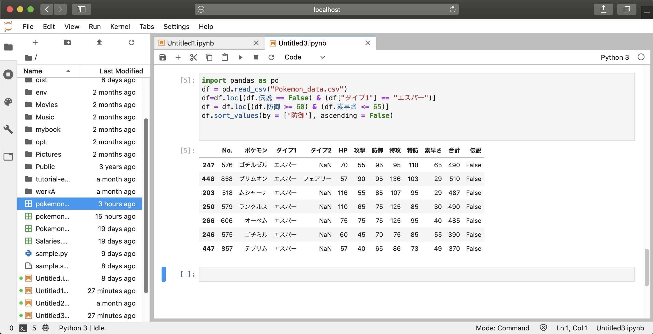Restart the kernel from the toolbar
Image resolution: width=653 pixels, height=334 pixels.
(x=271, y=57)
